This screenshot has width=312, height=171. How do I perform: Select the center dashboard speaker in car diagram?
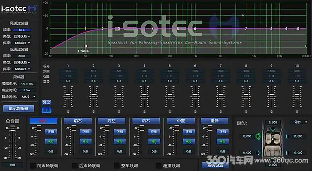coord(273,130)
